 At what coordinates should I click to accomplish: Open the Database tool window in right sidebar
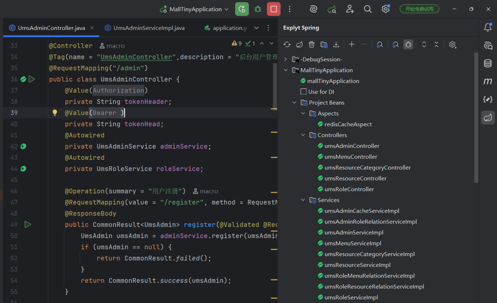click(x=488, y=64)
